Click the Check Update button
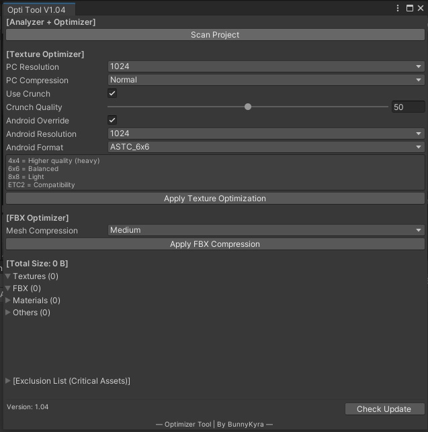428x432 pixels. (385, 409)
